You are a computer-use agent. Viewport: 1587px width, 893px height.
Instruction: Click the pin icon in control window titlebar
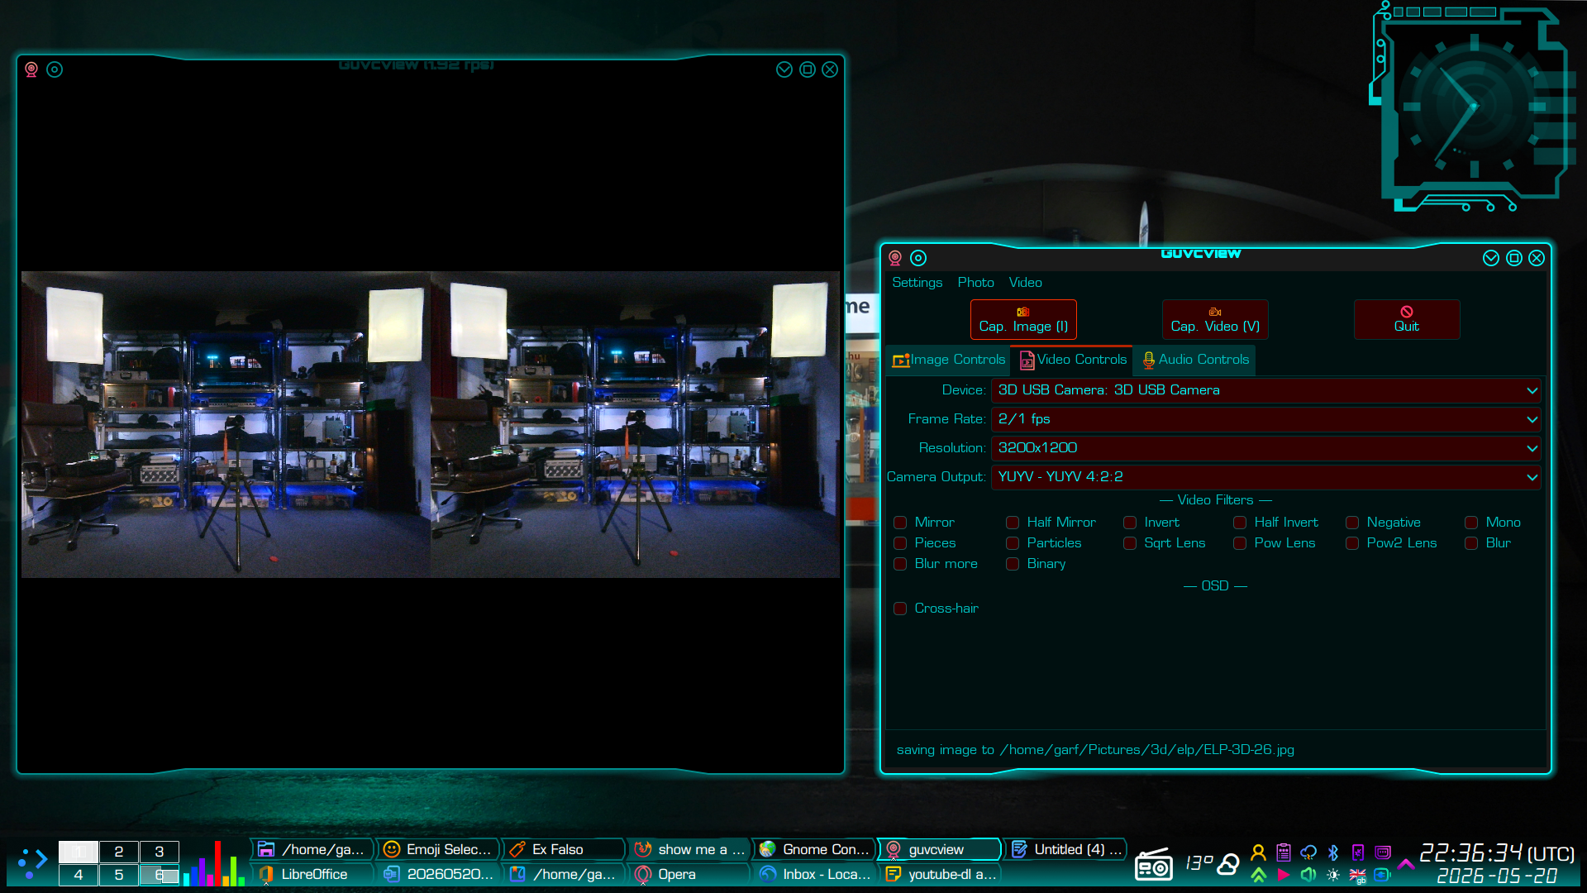918,258
